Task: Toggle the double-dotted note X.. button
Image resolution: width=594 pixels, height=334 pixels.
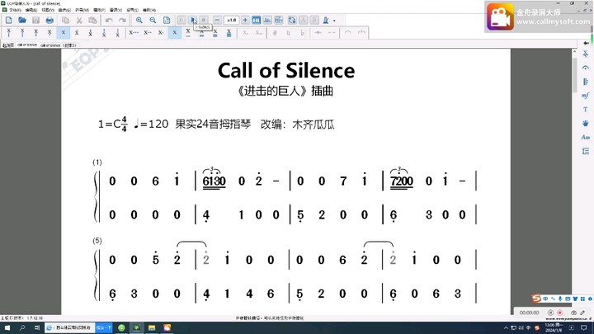Action: click(259, 32)
